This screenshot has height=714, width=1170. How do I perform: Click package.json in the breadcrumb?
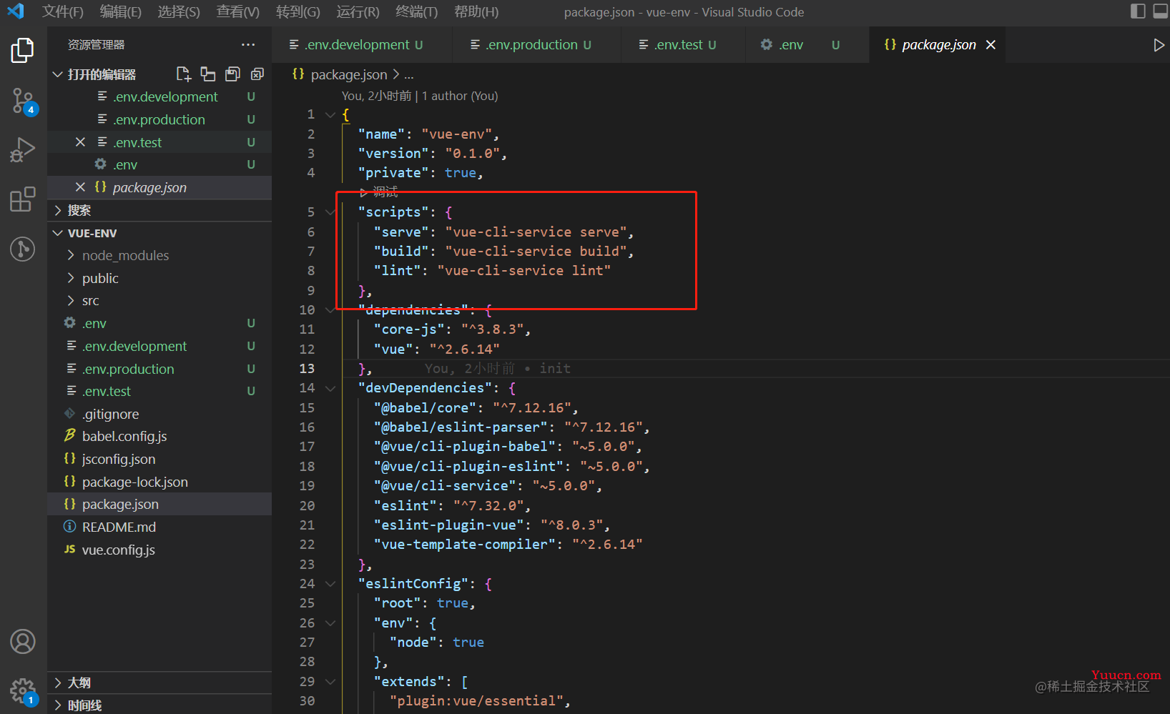pyautogui.click(x=348, y=74)
